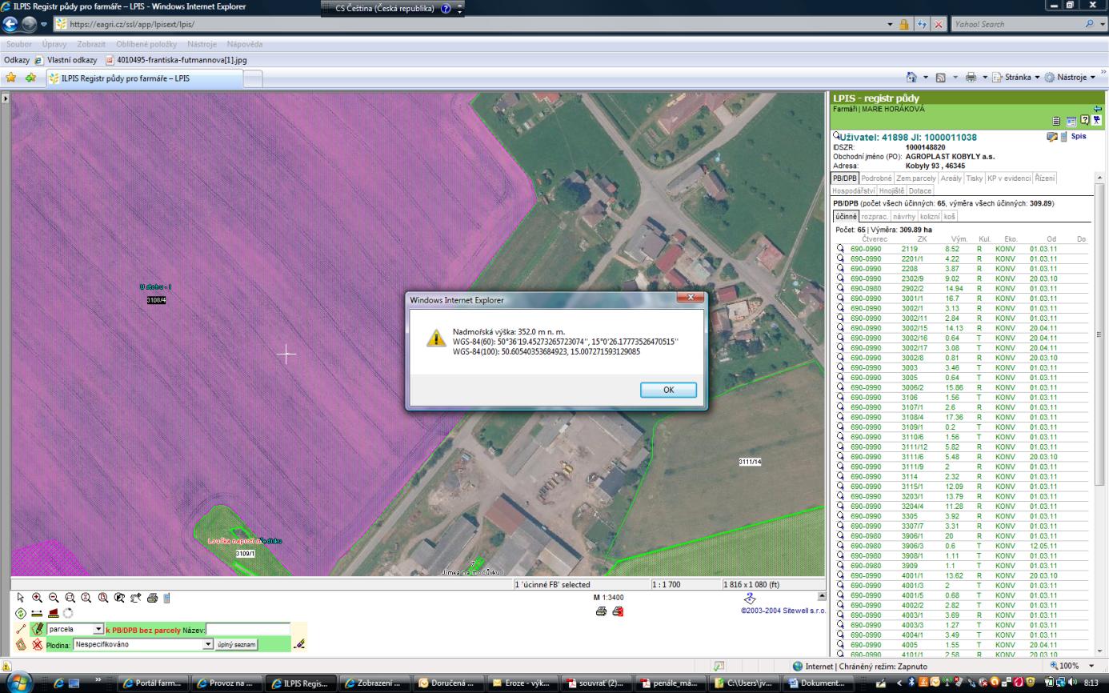Click the printer icon under M 1:3400

(602, 611)
